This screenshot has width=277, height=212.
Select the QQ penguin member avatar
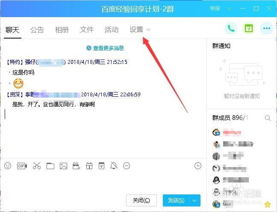coord(216,180)
